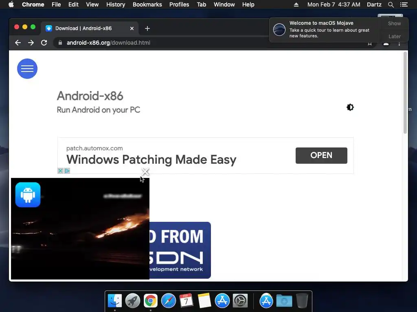Click the eject icon in menu bar
Screen dimensions: 417x312
(296, 4)
